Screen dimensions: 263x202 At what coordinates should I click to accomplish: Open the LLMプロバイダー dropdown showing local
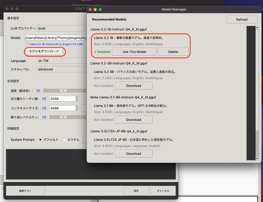tap(62, 28)
